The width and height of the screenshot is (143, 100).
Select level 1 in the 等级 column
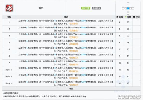coord(9,22)
